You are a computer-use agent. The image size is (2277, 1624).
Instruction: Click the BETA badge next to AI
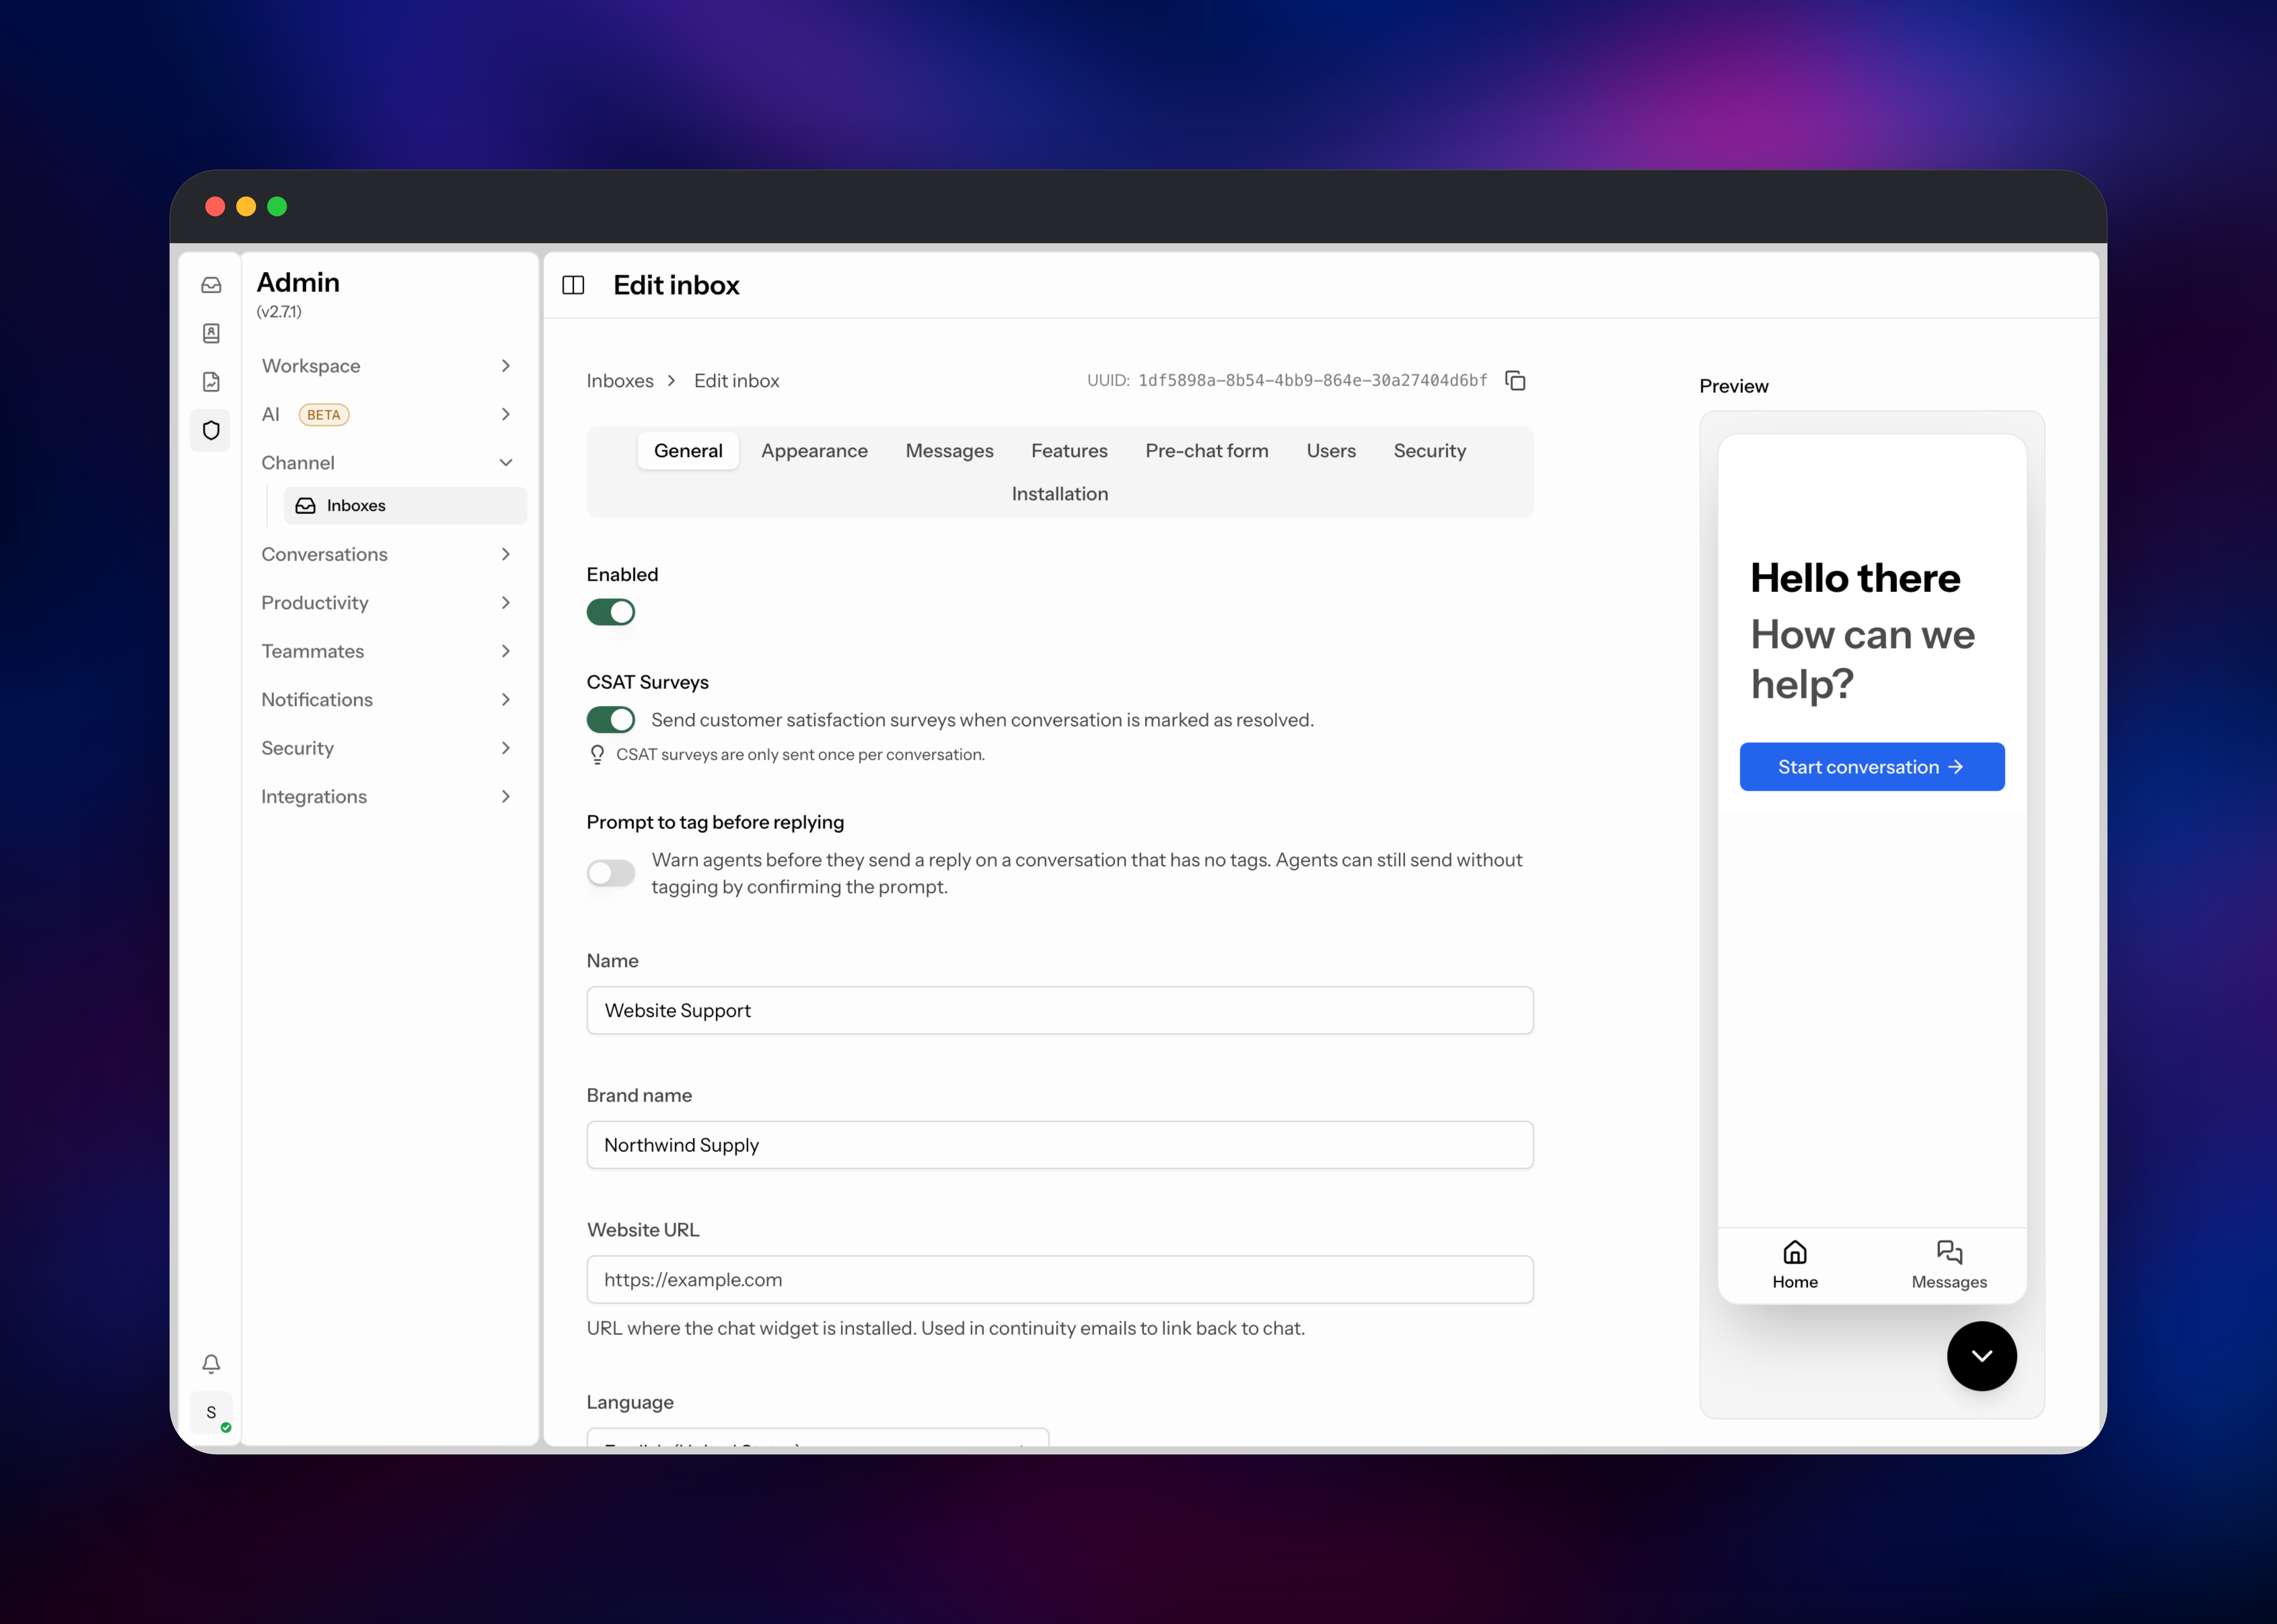[324, 415]
